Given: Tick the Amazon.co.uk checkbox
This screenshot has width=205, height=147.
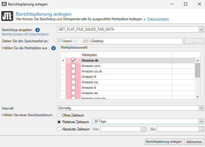Looking at the screenshot, I should pos(73,71).
